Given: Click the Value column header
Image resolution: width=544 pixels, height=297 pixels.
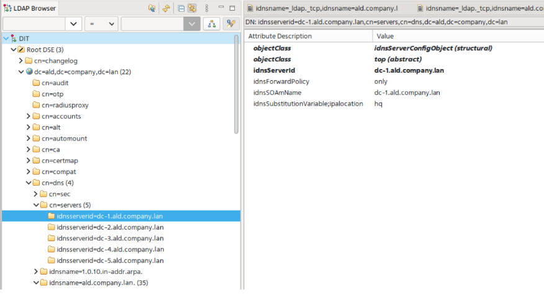Looking at the screenshot, I should (385, 36).
